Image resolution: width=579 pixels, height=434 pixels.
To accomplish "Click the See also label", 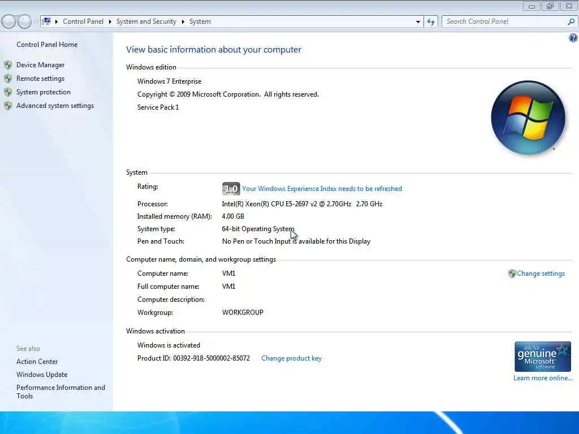I will pyautogui.click(x=28, y=349).
